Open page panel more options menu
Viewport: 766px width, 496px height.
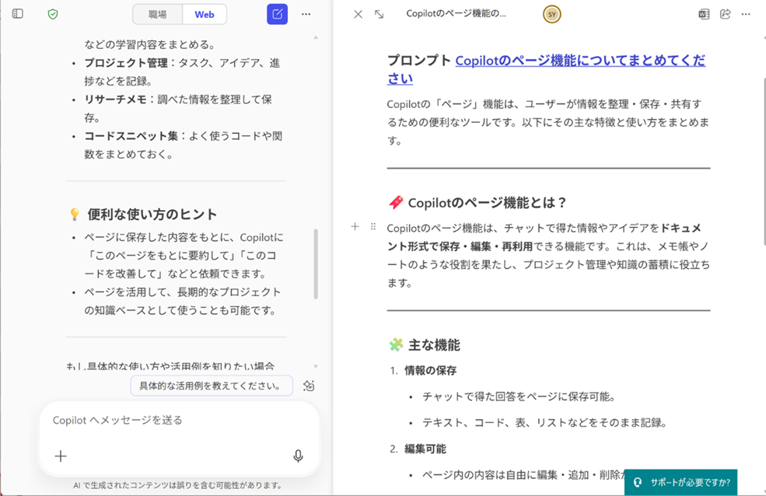click(x=746, y=14)
